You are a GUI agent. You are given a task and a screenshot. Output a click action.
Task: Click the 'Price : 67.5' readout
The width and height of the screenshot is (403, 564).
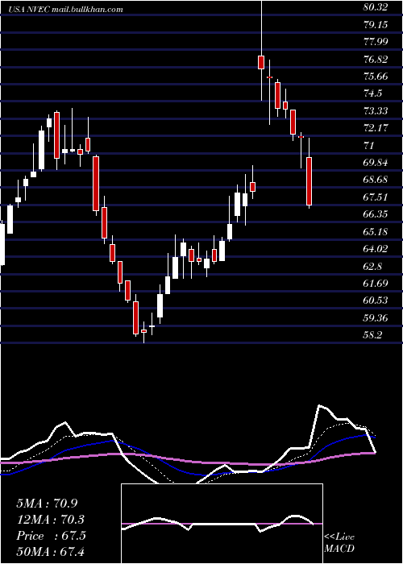coord(51,536)
